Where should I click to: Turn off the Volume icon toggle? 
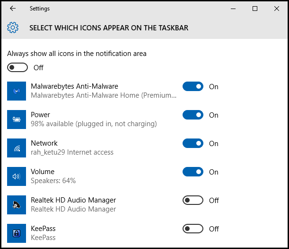coord(193,172)
